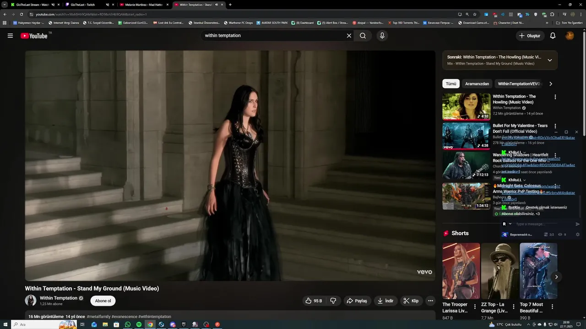Open more actions under the video

click(430, 301)
